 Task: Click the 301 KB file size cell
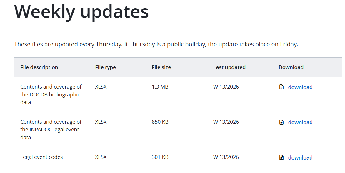click(160, 157)
